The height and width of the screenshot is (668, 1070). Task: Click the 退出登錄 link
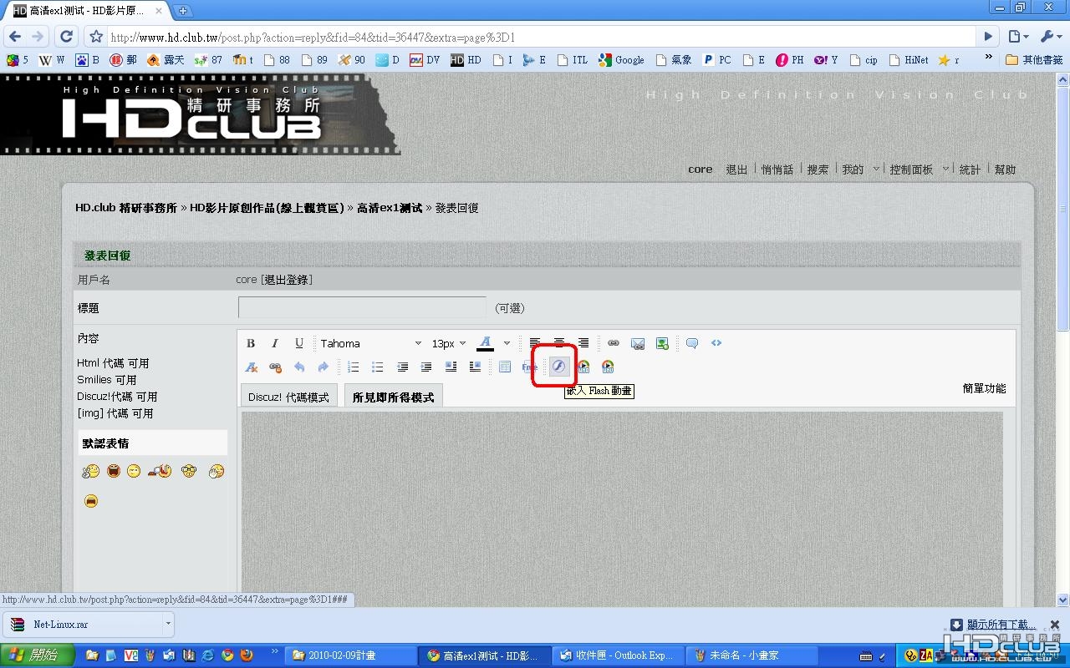click(x=288, y=280)
